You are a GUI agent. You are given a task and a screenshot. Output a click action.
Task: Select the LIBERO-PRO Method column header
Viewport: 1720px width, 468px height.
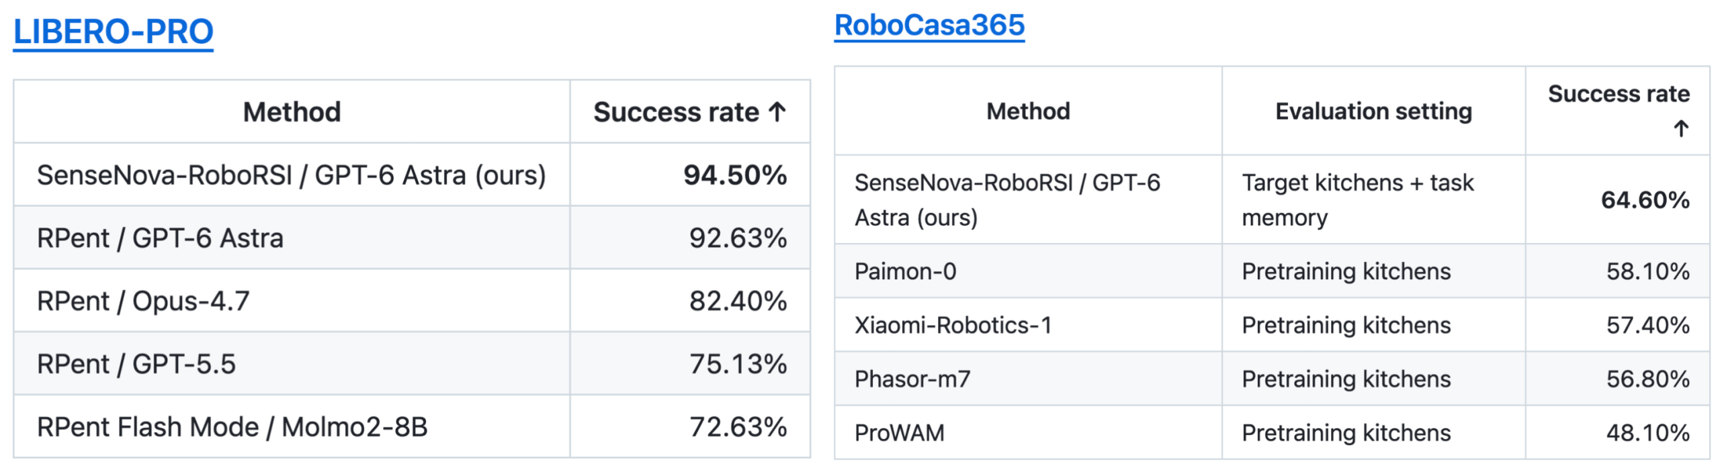[292, 111]
